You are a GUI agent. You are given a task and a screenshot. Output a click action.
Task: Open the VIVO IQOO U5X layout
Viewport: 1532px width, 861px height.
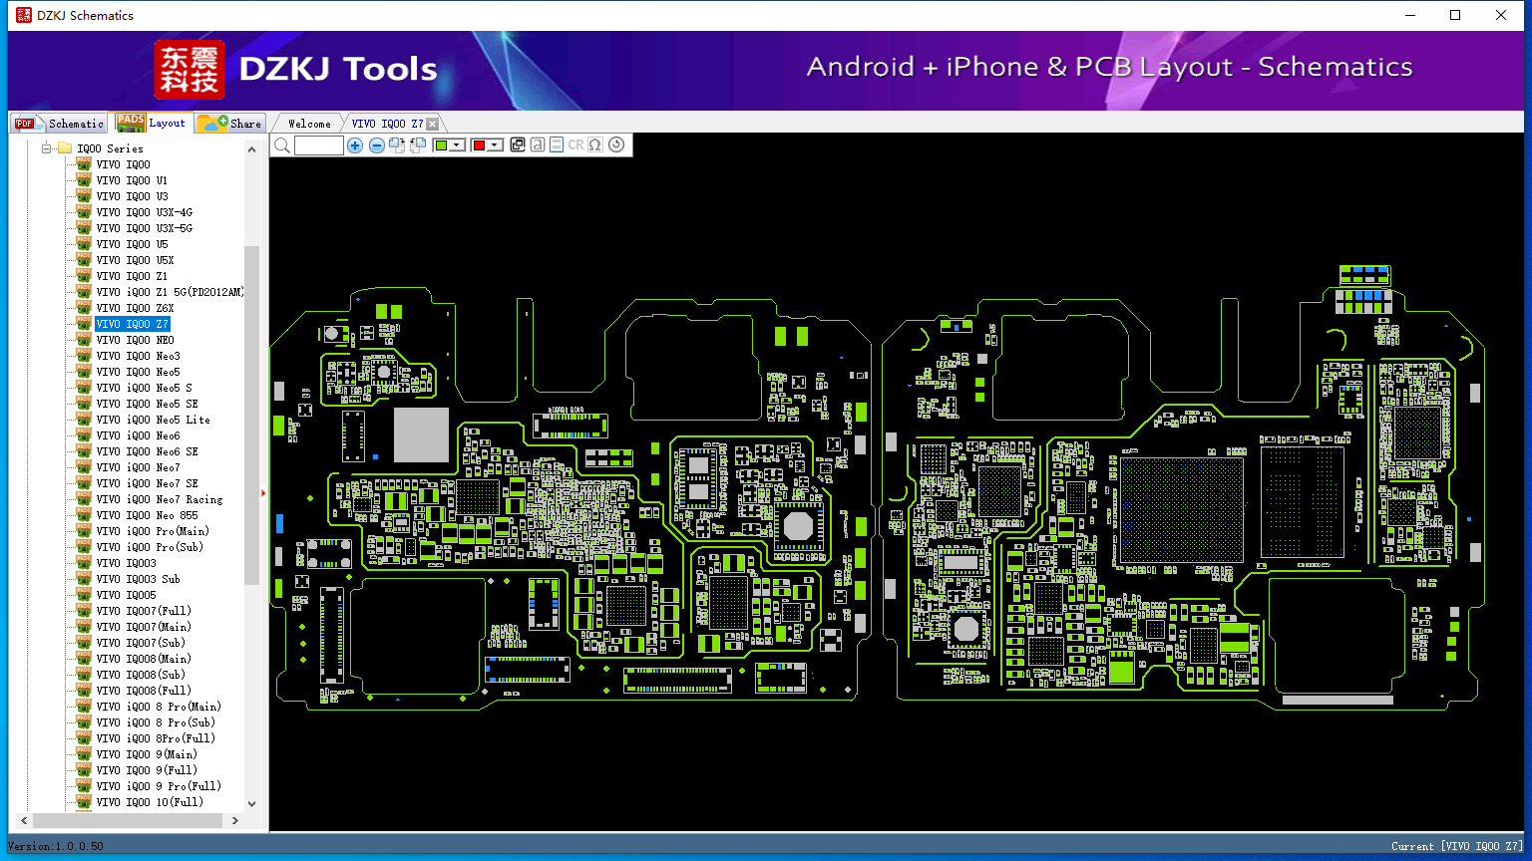135,260
